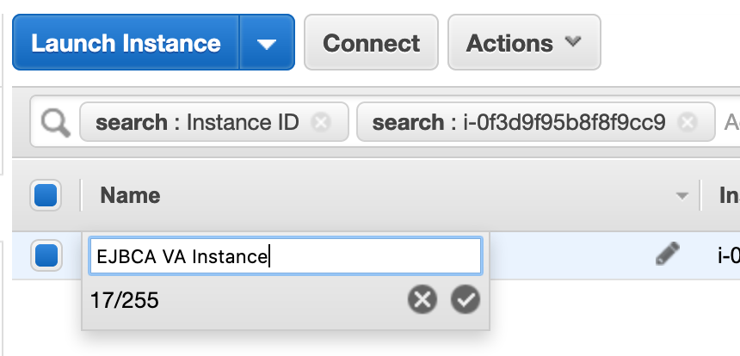Screen dimensions: 740x356
Task: Remove the i-0f3d9f95b8f8f9cc9 search filter
Action: coord(687,123)
